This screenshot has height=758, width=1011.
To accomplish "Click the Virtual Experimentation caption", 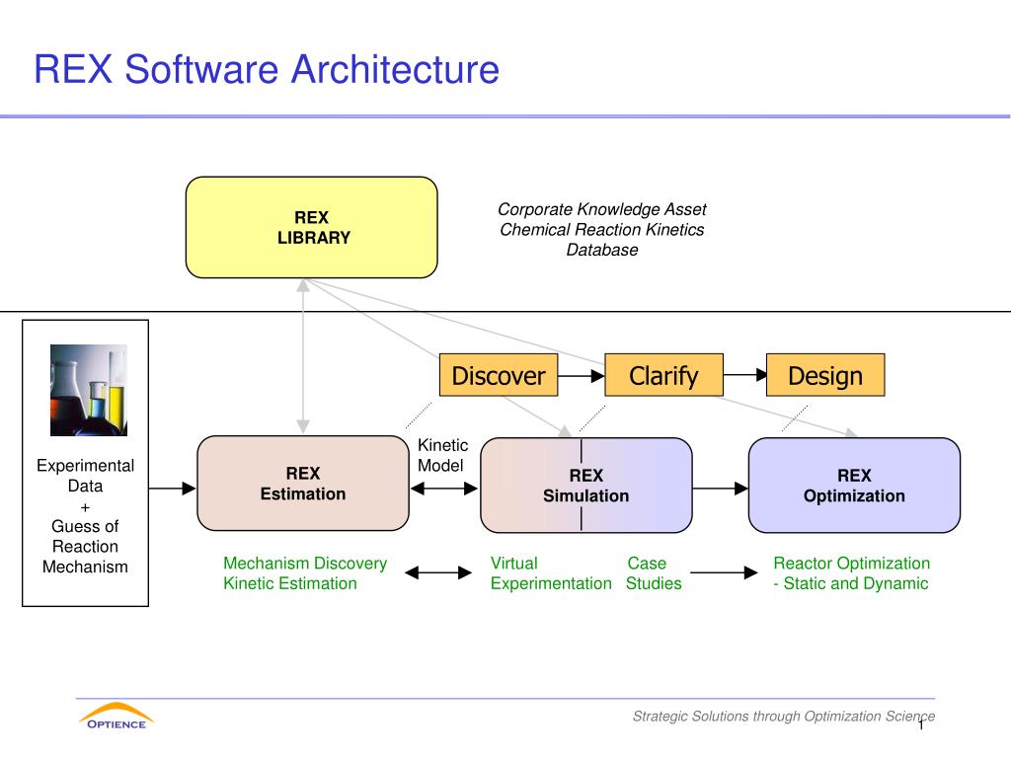I will tap(551, 573).
